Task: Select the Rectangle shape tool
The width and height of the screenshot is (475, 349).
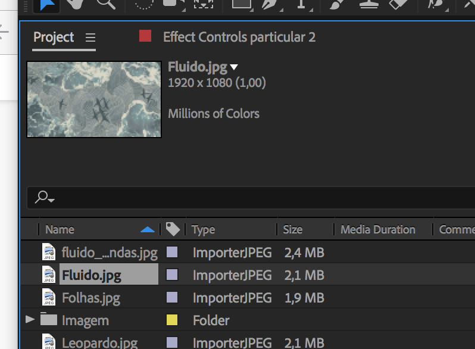Action: tap(241, 5)
